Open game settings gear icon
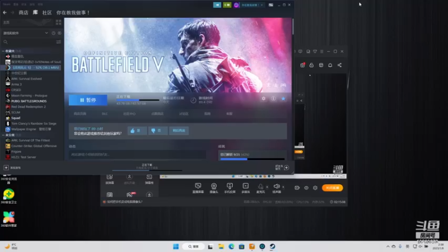 tap(263, 99)
